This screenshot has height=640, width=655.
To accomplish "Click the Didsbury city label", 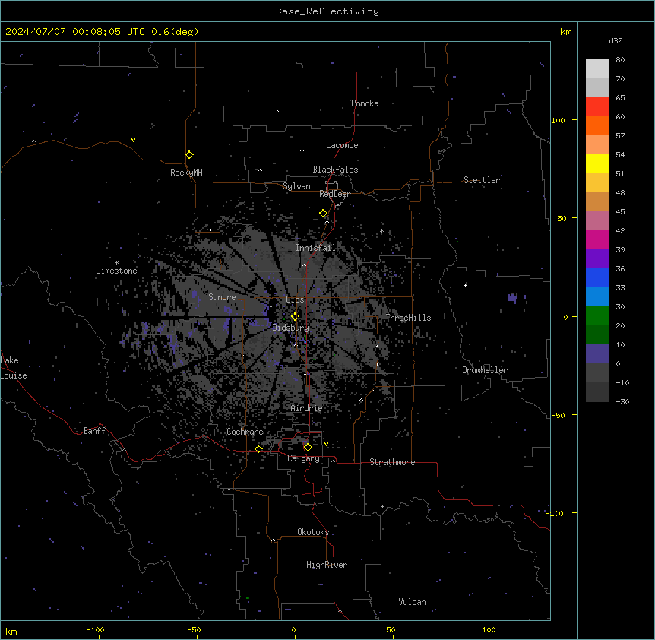I will coord(291,328).
